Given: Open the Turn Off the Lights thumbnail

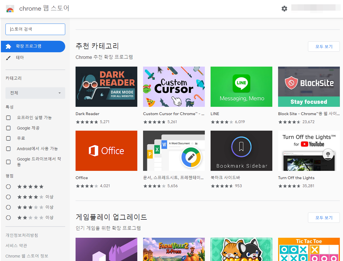Looking at the screenshot, I should pos(309,151).
